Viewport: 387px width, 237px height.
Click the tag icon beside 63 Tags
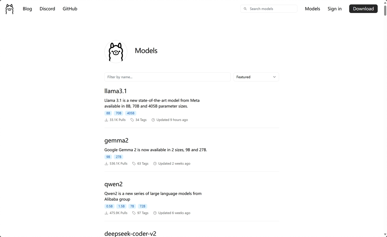click(x=134, y=164)
